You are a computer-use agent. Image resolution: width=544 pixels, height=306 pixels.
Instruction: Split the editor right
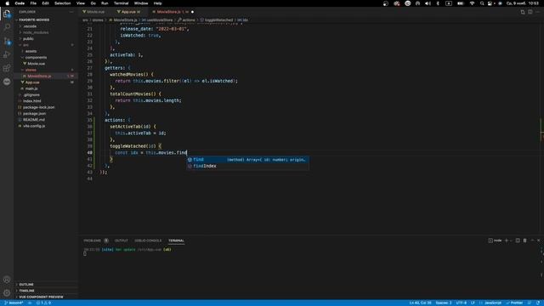tap(530, 12)
